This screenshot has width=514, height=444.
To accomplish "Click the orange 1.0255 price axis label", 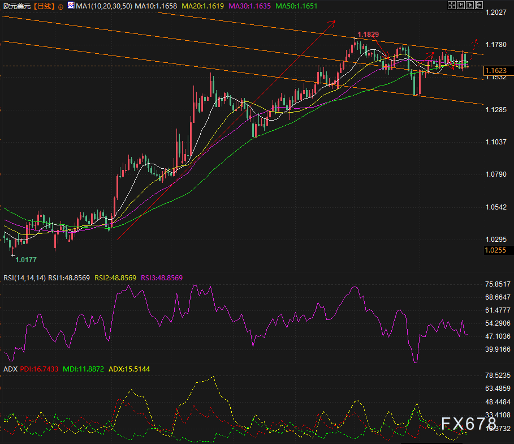I will click(498, 250).
